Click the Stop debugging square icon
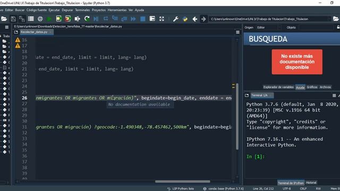Image resolution: width=340 pixels, height=191 pixels. [x=143, y=19]
